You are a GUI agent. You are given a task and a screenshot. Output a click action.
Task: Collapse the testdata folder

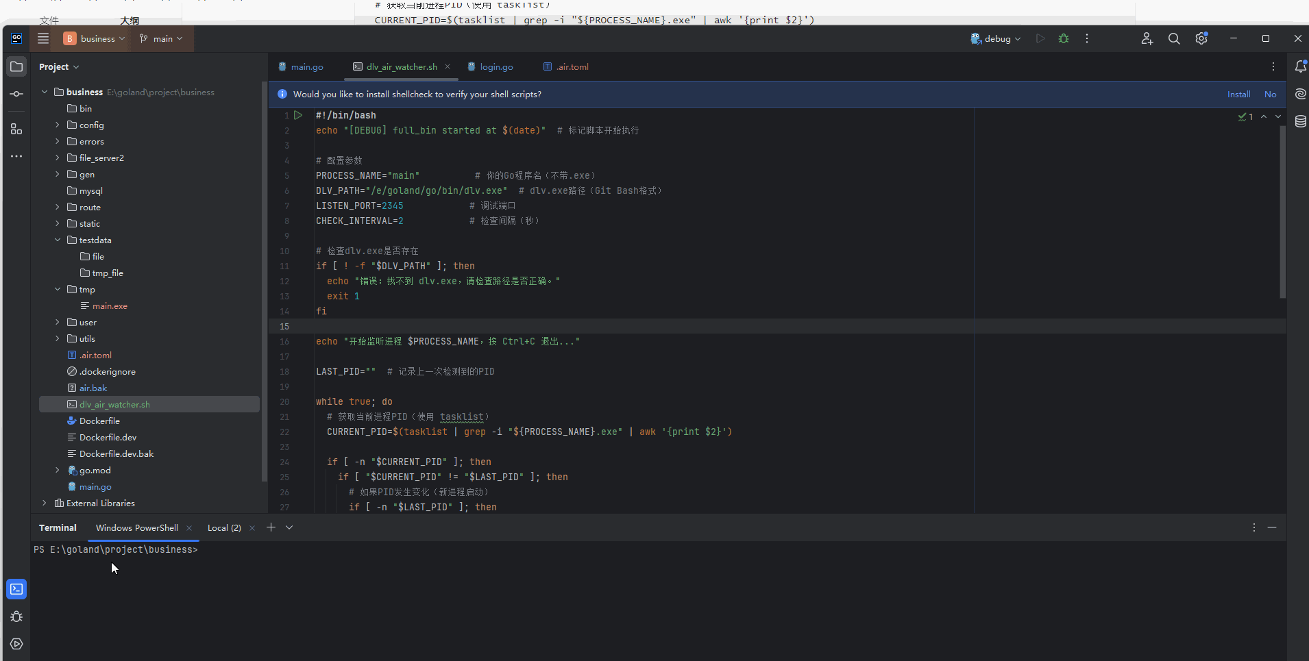(58, 240)
